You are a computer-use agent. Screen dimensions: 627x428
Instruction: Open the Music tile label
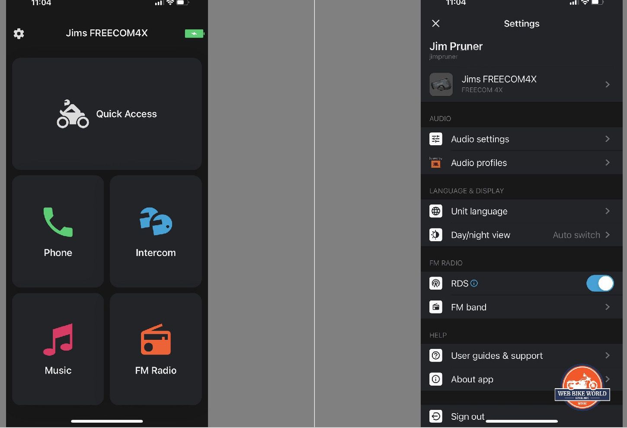point(58,370)
